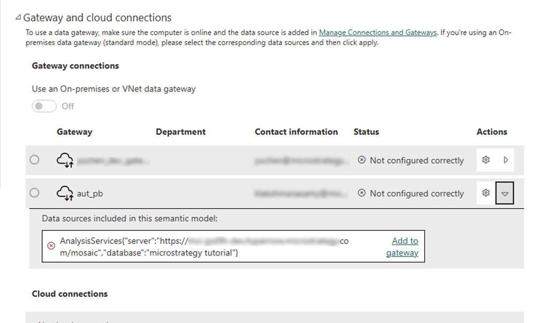
Task: Click the error icon beside the AnalysisServices data source
Action: [x=51, y=245]
